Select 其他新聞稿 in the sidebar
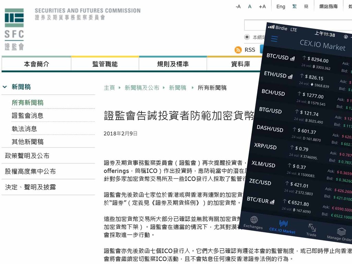The width and height of the screenshot is (352, 264). (x=27, y=142)
